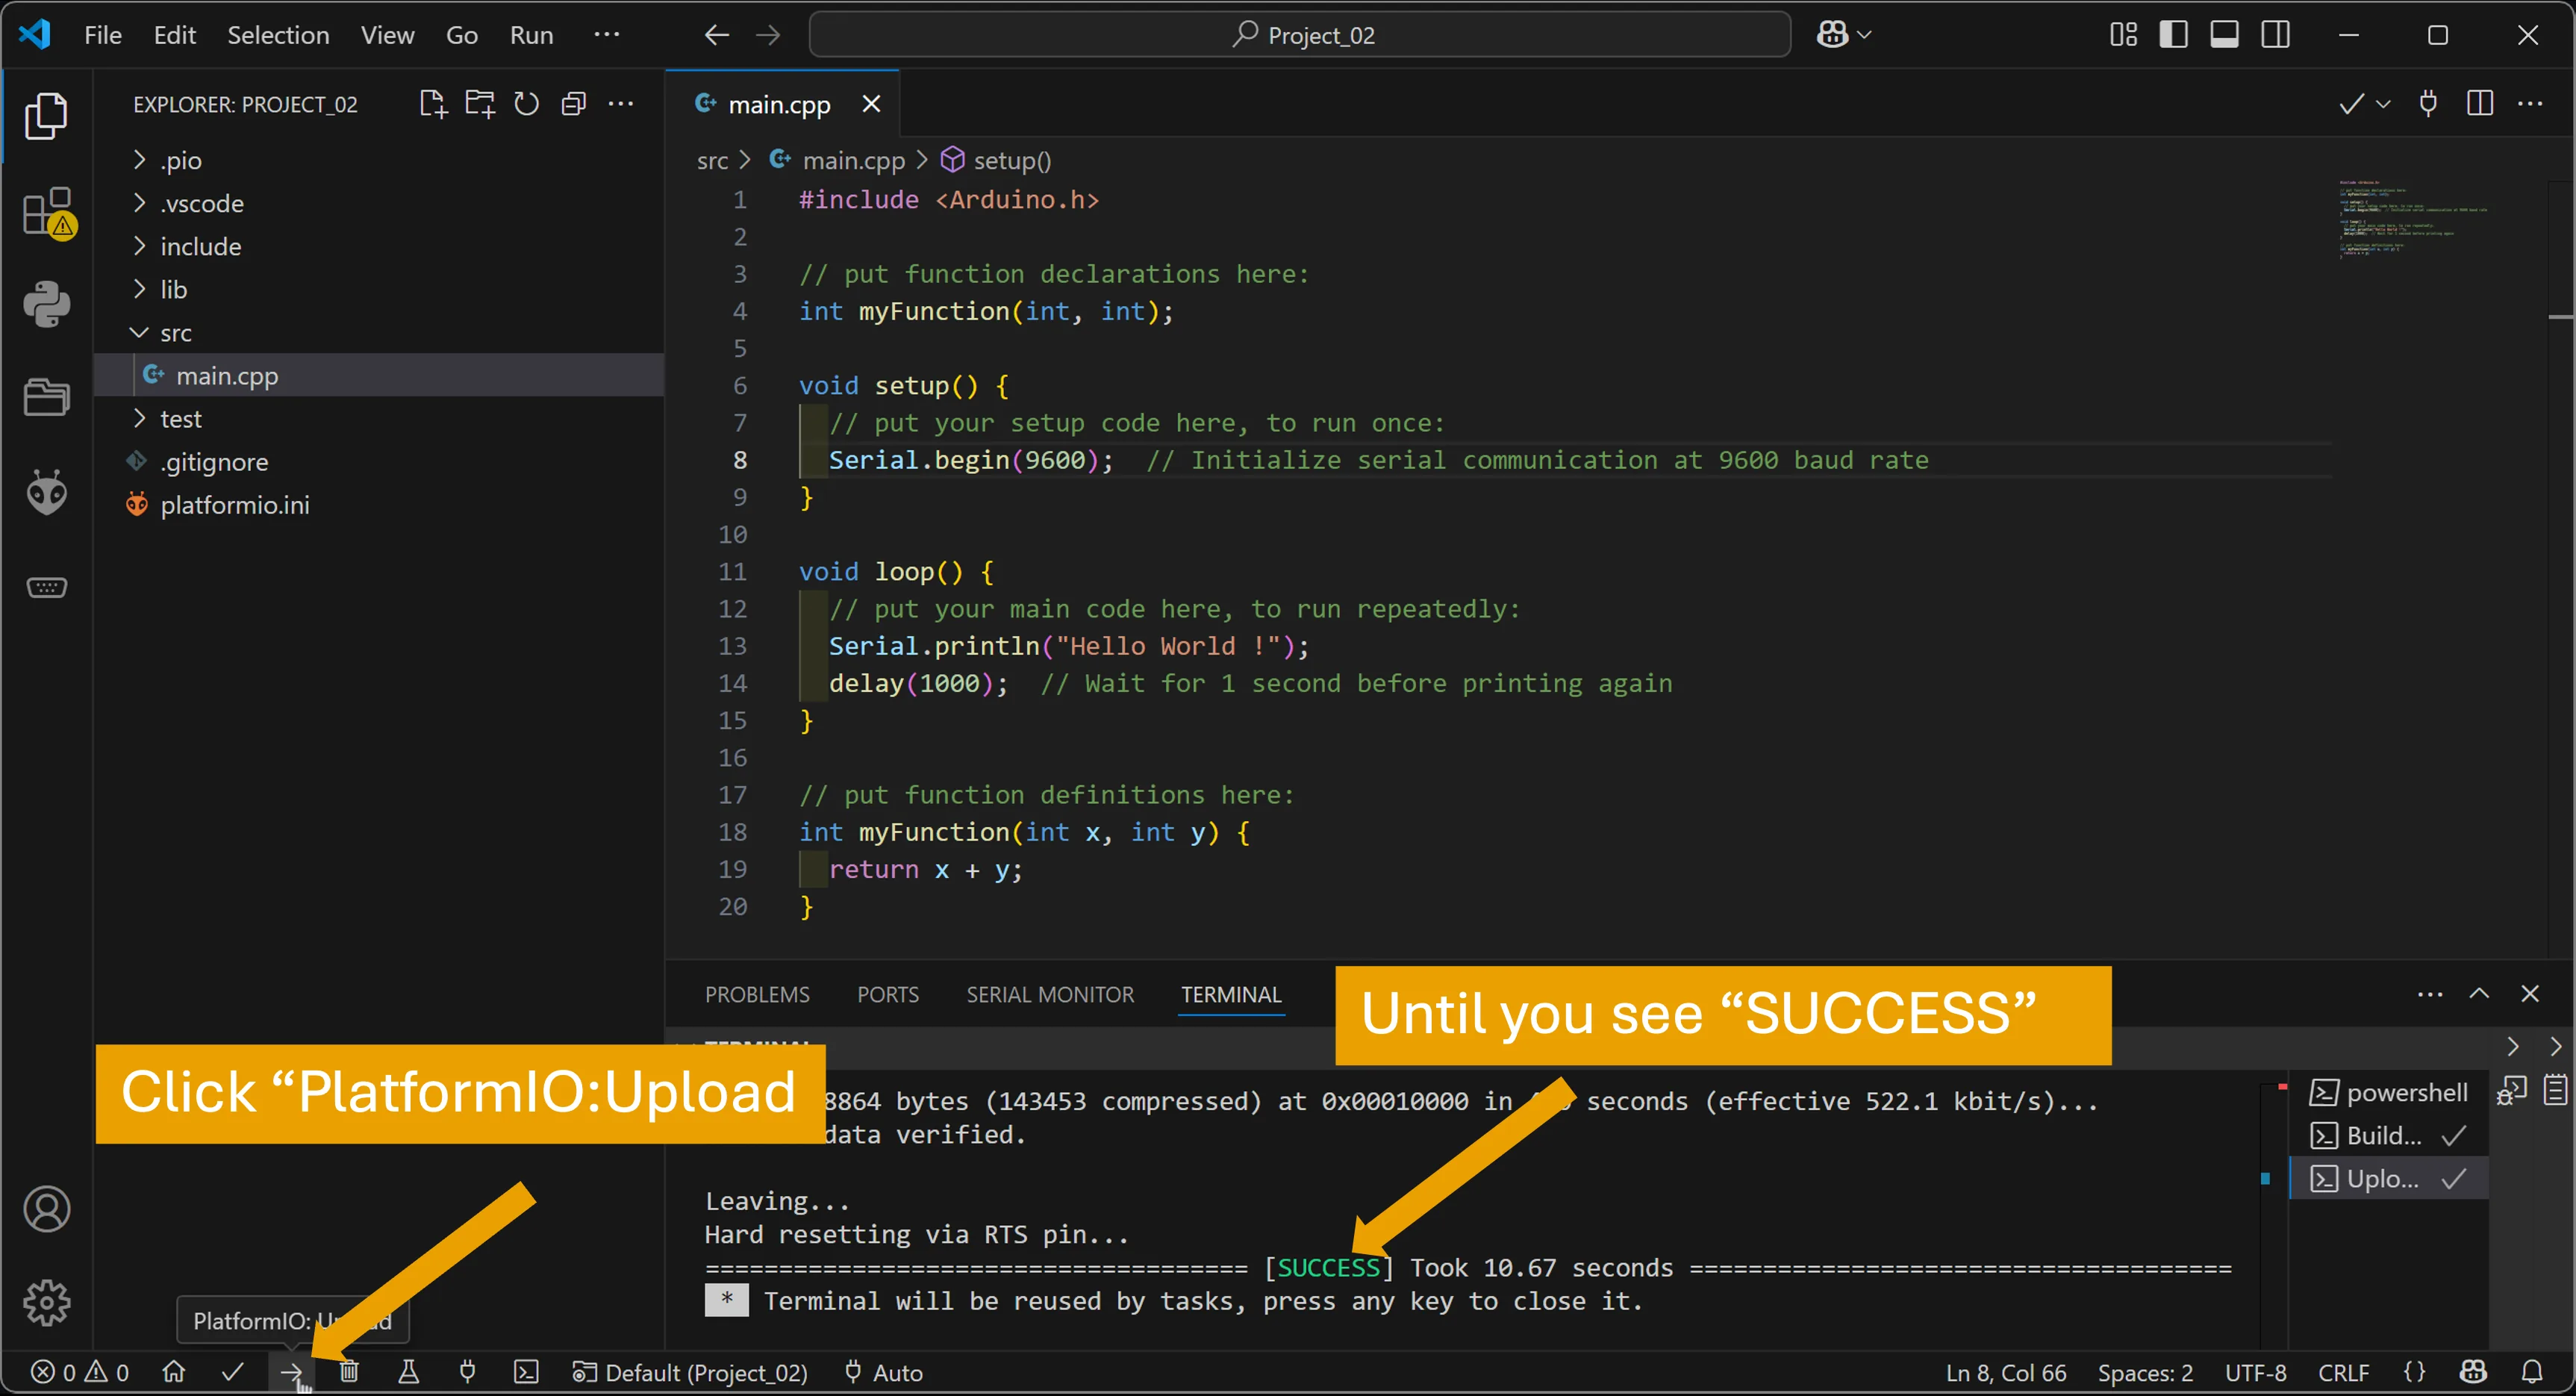This screenshot has height=1396, width=2576.
Task: Open the Project Manager folder icon in activity bar
Action: click(46, 397)
